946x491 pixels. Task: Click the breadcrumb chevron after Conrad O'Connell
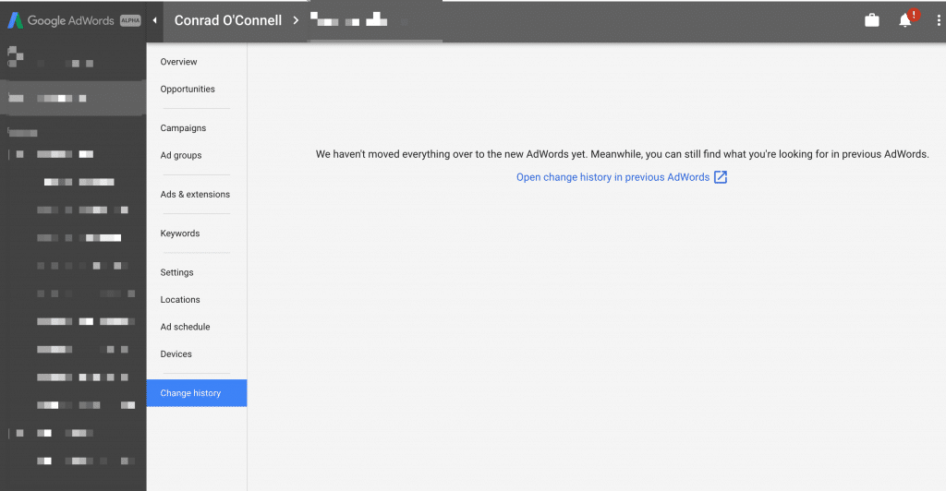(296, 20)
